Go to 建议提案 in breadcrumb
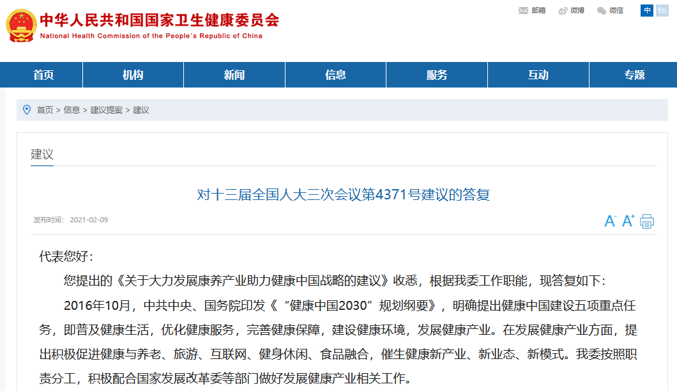 point(106,110)
